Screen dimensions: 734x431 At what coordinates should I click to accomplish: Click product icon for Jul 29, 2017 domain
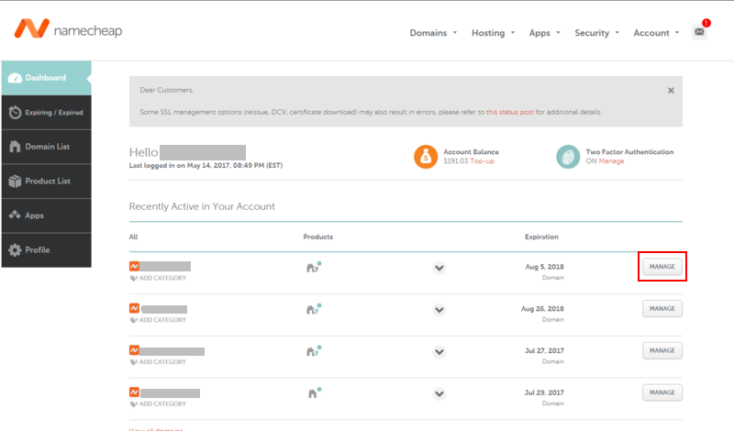click(x=313, y=392)
